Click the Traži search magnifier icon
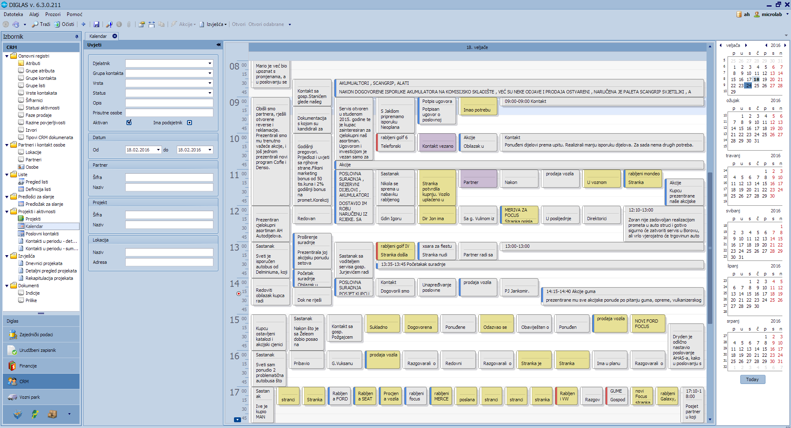 (x=35, y=24)
